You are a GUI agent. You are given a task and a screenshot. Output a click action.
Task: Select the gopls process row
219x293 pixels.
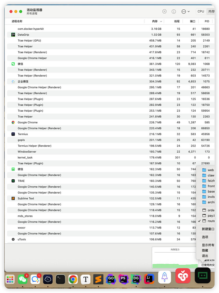point(111,140)
